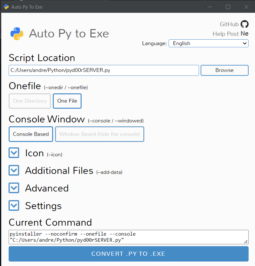Click the Python icon in the title bar
This screenshot has height=266, width=255.
pyautogui.click(x=6, y=7)
